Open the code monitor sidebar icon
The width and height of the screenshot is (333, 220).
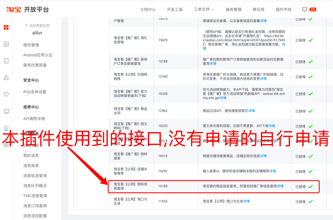[x=6, y=111]
